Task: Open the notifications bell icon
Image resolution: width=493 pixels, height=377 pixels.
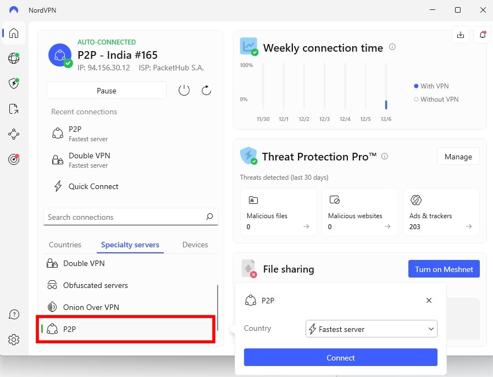Action: tap(483, 35)
